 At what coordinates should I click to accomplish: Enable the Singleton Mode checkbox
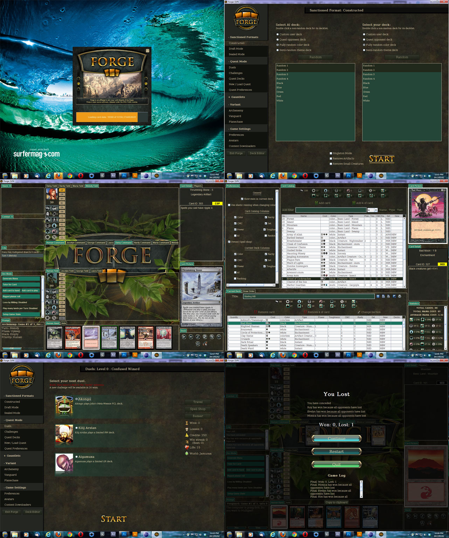[331, 153]
